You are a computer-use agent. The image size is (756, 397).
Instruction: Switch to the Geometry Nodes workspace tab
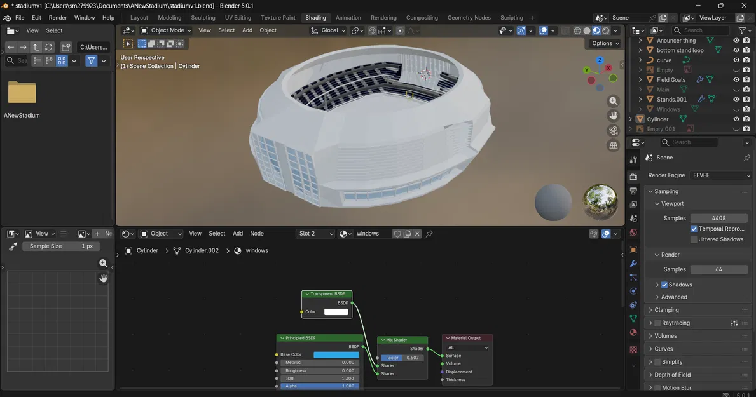(x=469, y=18)
